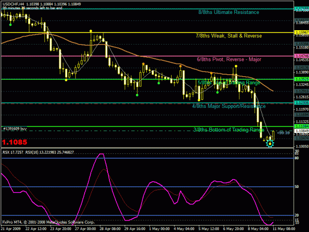
Task: Click the 1.15180 price scale value
Action: (302, 47)
